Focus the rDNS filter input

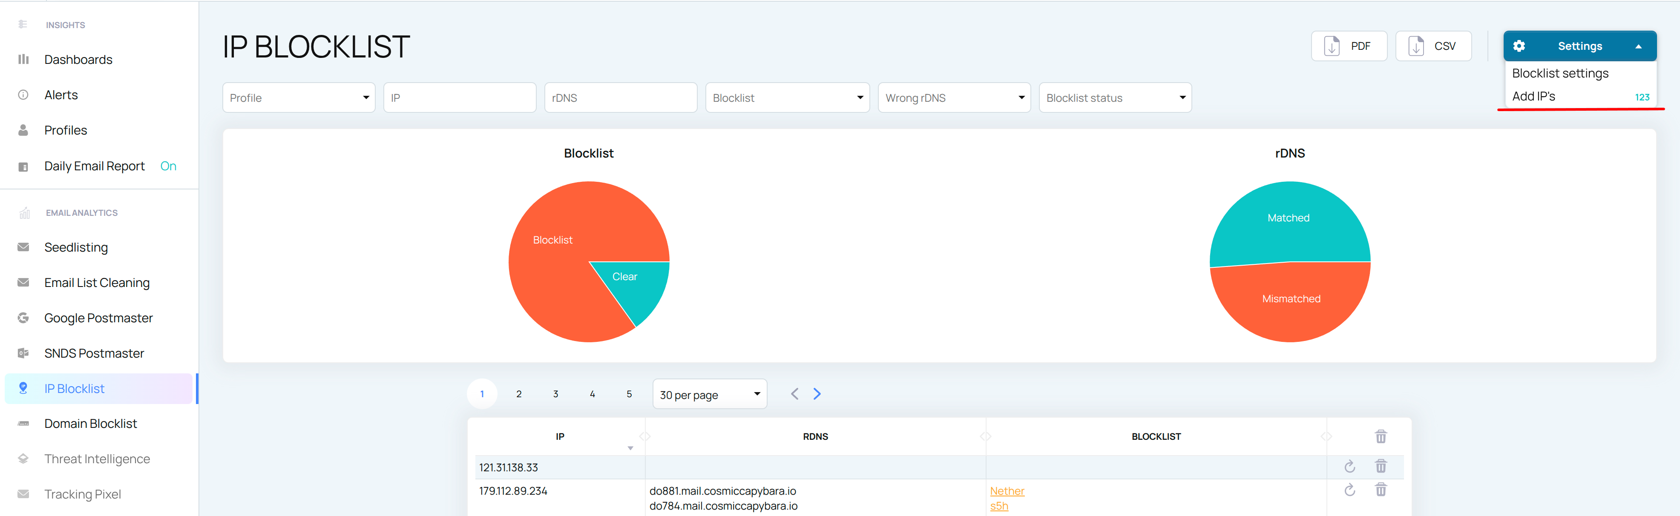pyautogui.click(x=621, y=98)
